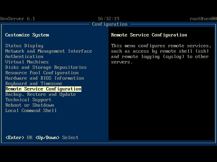
Task: Click the Configuration window title
Action: 110,24
